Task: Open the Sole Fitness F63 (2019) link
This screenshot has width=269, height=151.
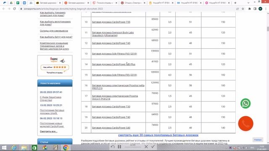Action: coord(114,54)
